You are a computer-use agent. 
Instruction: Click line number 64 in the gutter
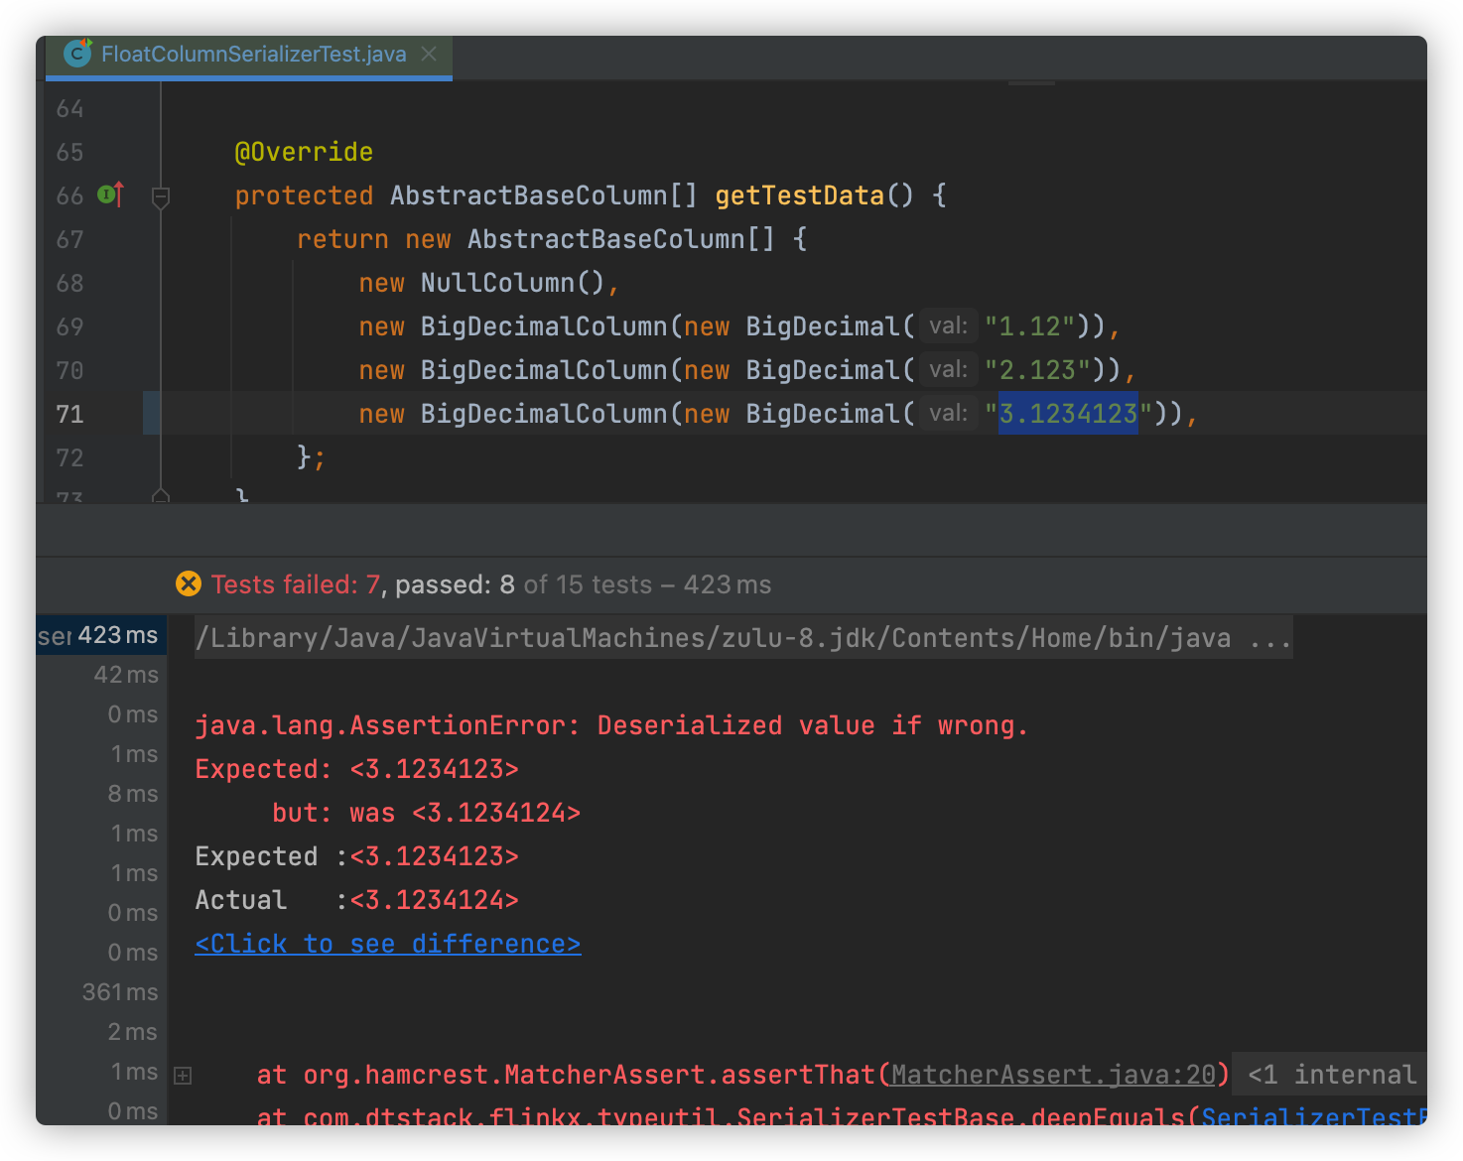click(x=69, y=108)
